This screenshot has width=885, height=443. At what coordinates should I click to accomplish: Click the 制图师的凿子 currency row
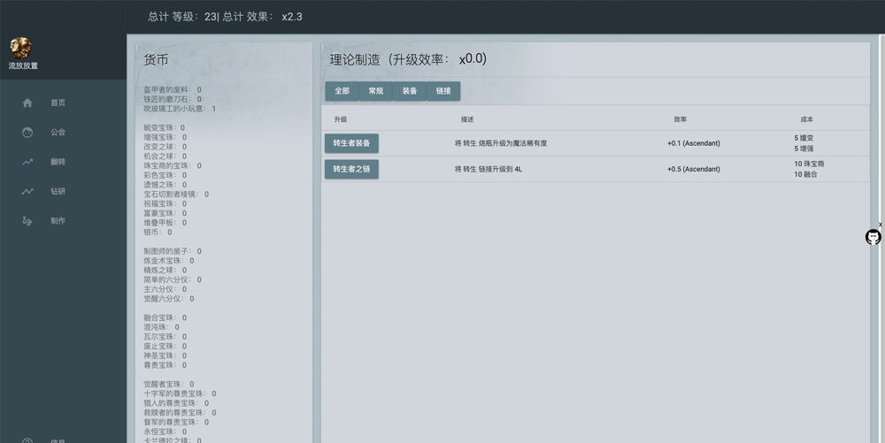pyautogui.click(x=173, y=251)
